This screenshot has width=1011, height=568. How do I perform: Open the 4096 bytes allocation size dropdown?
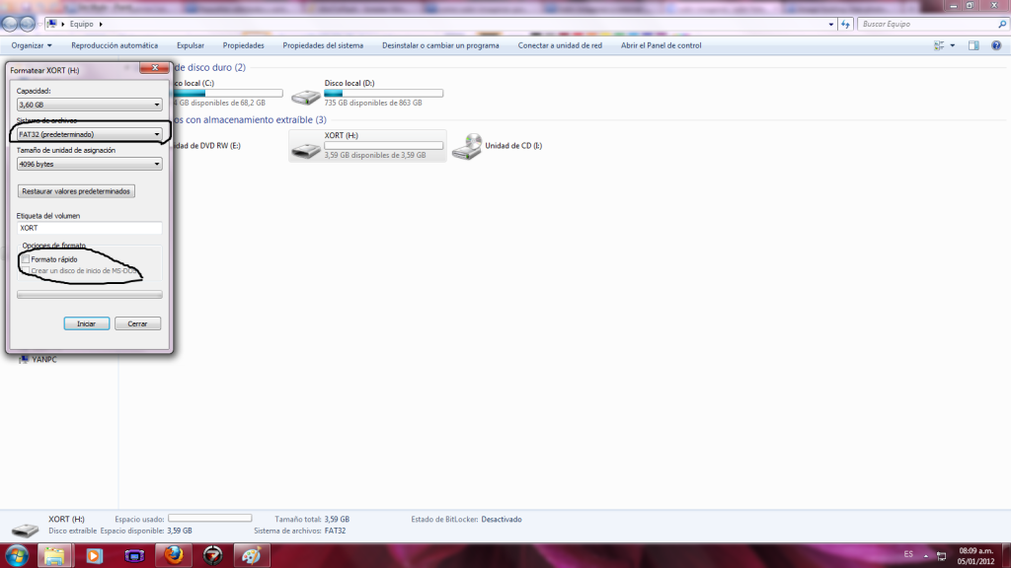[89, 164]
